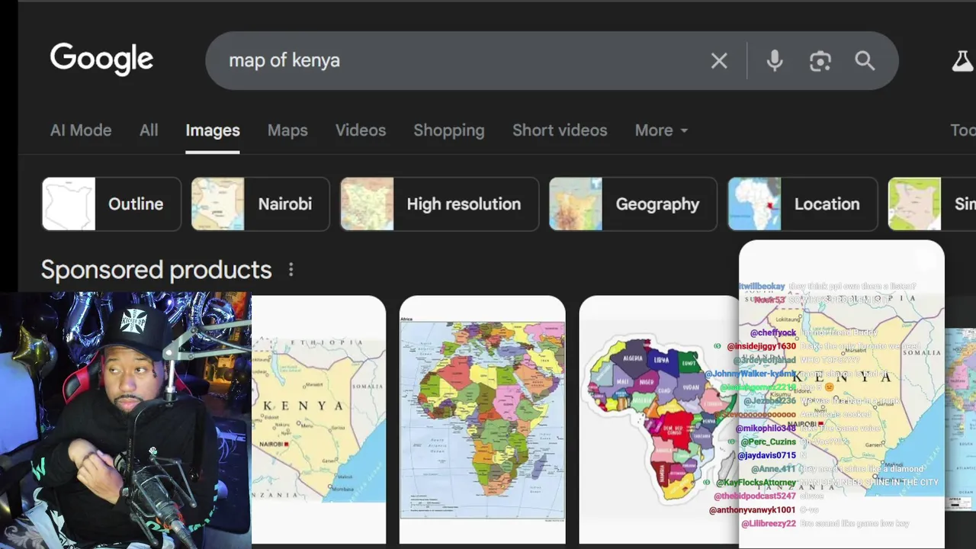This screenshot has width=976, height=549.
Task: Apply the Nairobi filter chip
Action: pos(260,204)
